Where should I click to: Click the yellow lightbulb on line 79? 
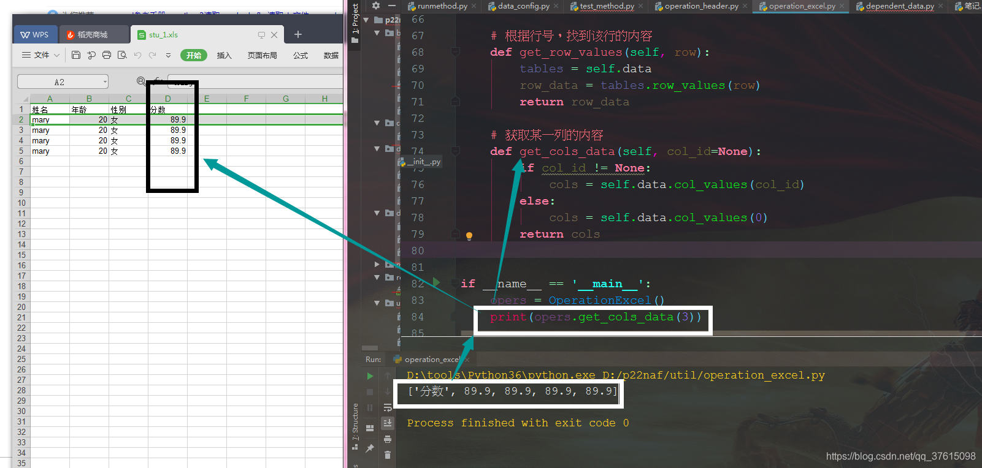tap(469, 236)
